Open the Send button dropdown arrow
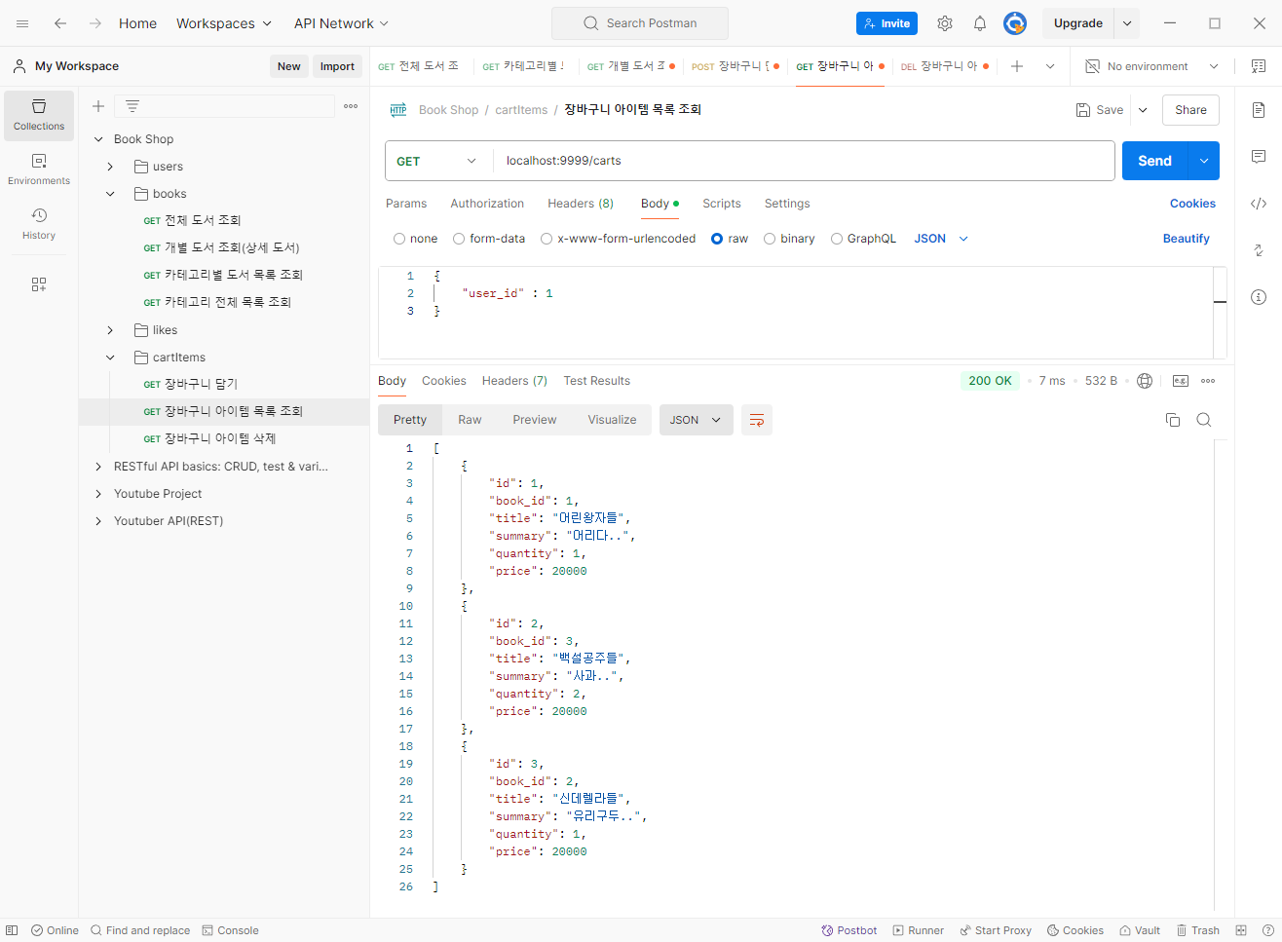 click(x=1204, y=161)
